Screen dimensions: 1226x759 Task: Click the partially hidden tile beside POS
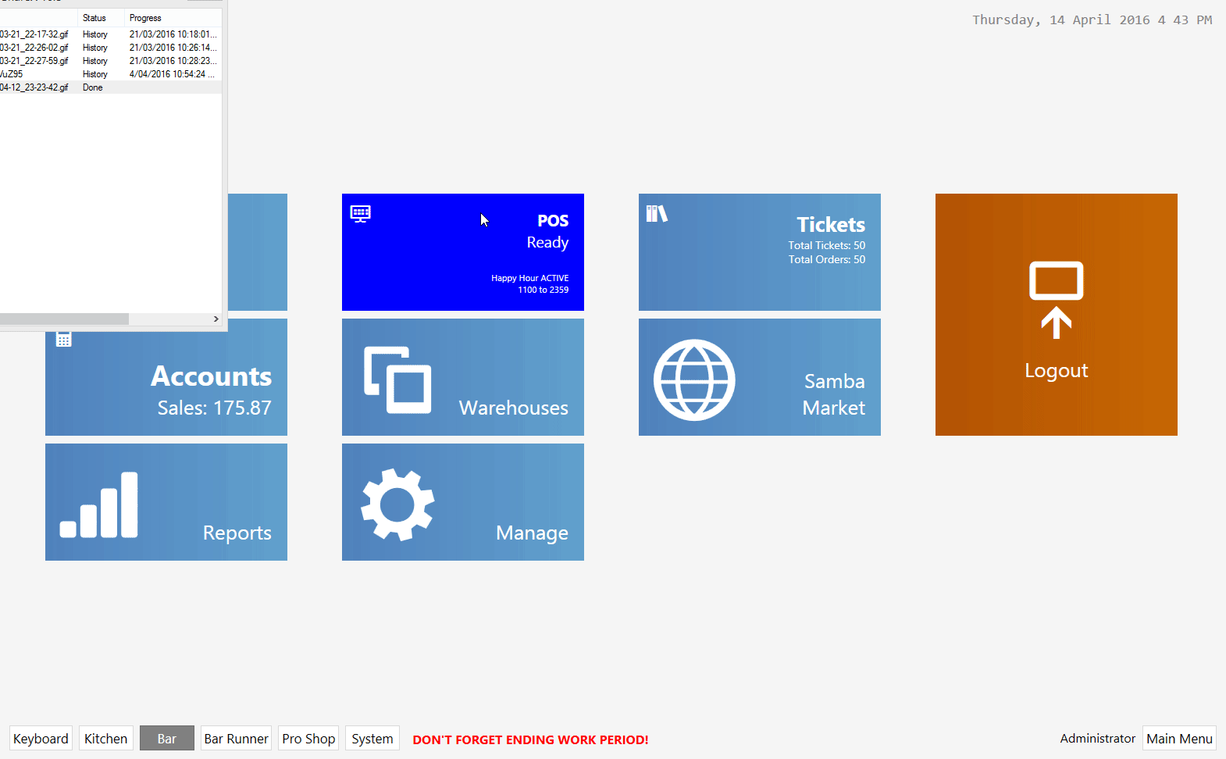258,252
